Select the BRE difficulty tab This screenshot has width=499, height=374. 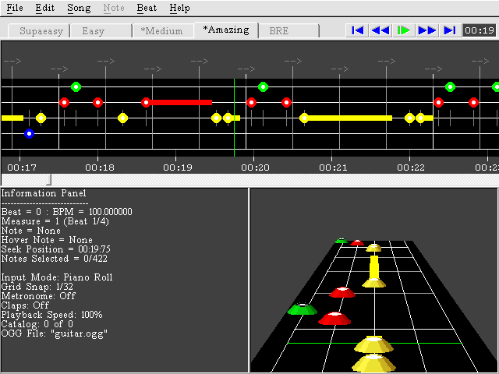click(x=278, y=31)
